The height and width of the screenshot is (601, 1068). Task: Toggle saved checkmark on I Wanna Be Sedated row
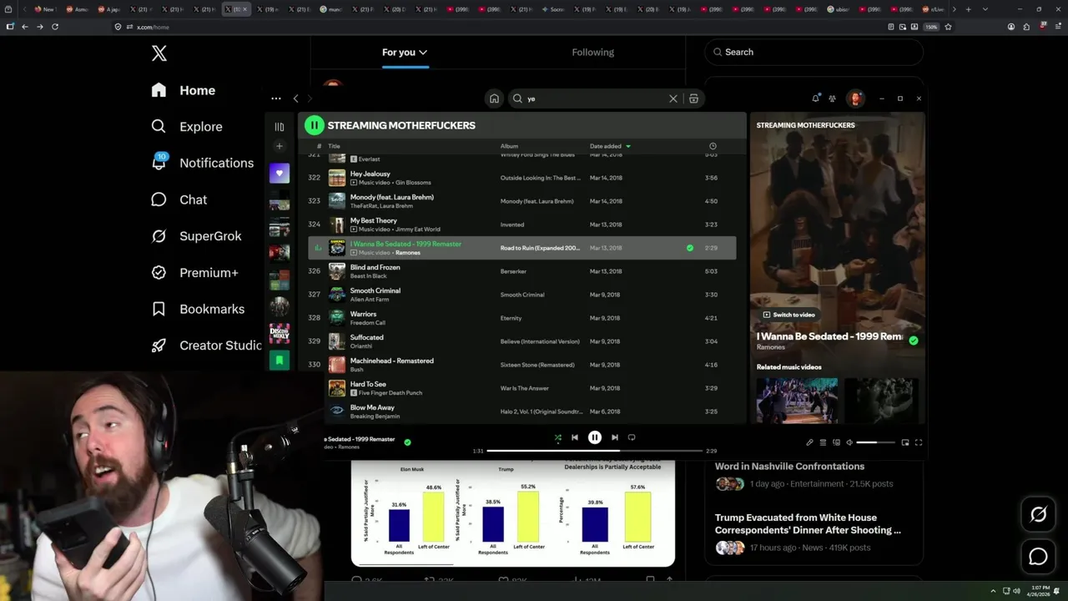[689, 248]
